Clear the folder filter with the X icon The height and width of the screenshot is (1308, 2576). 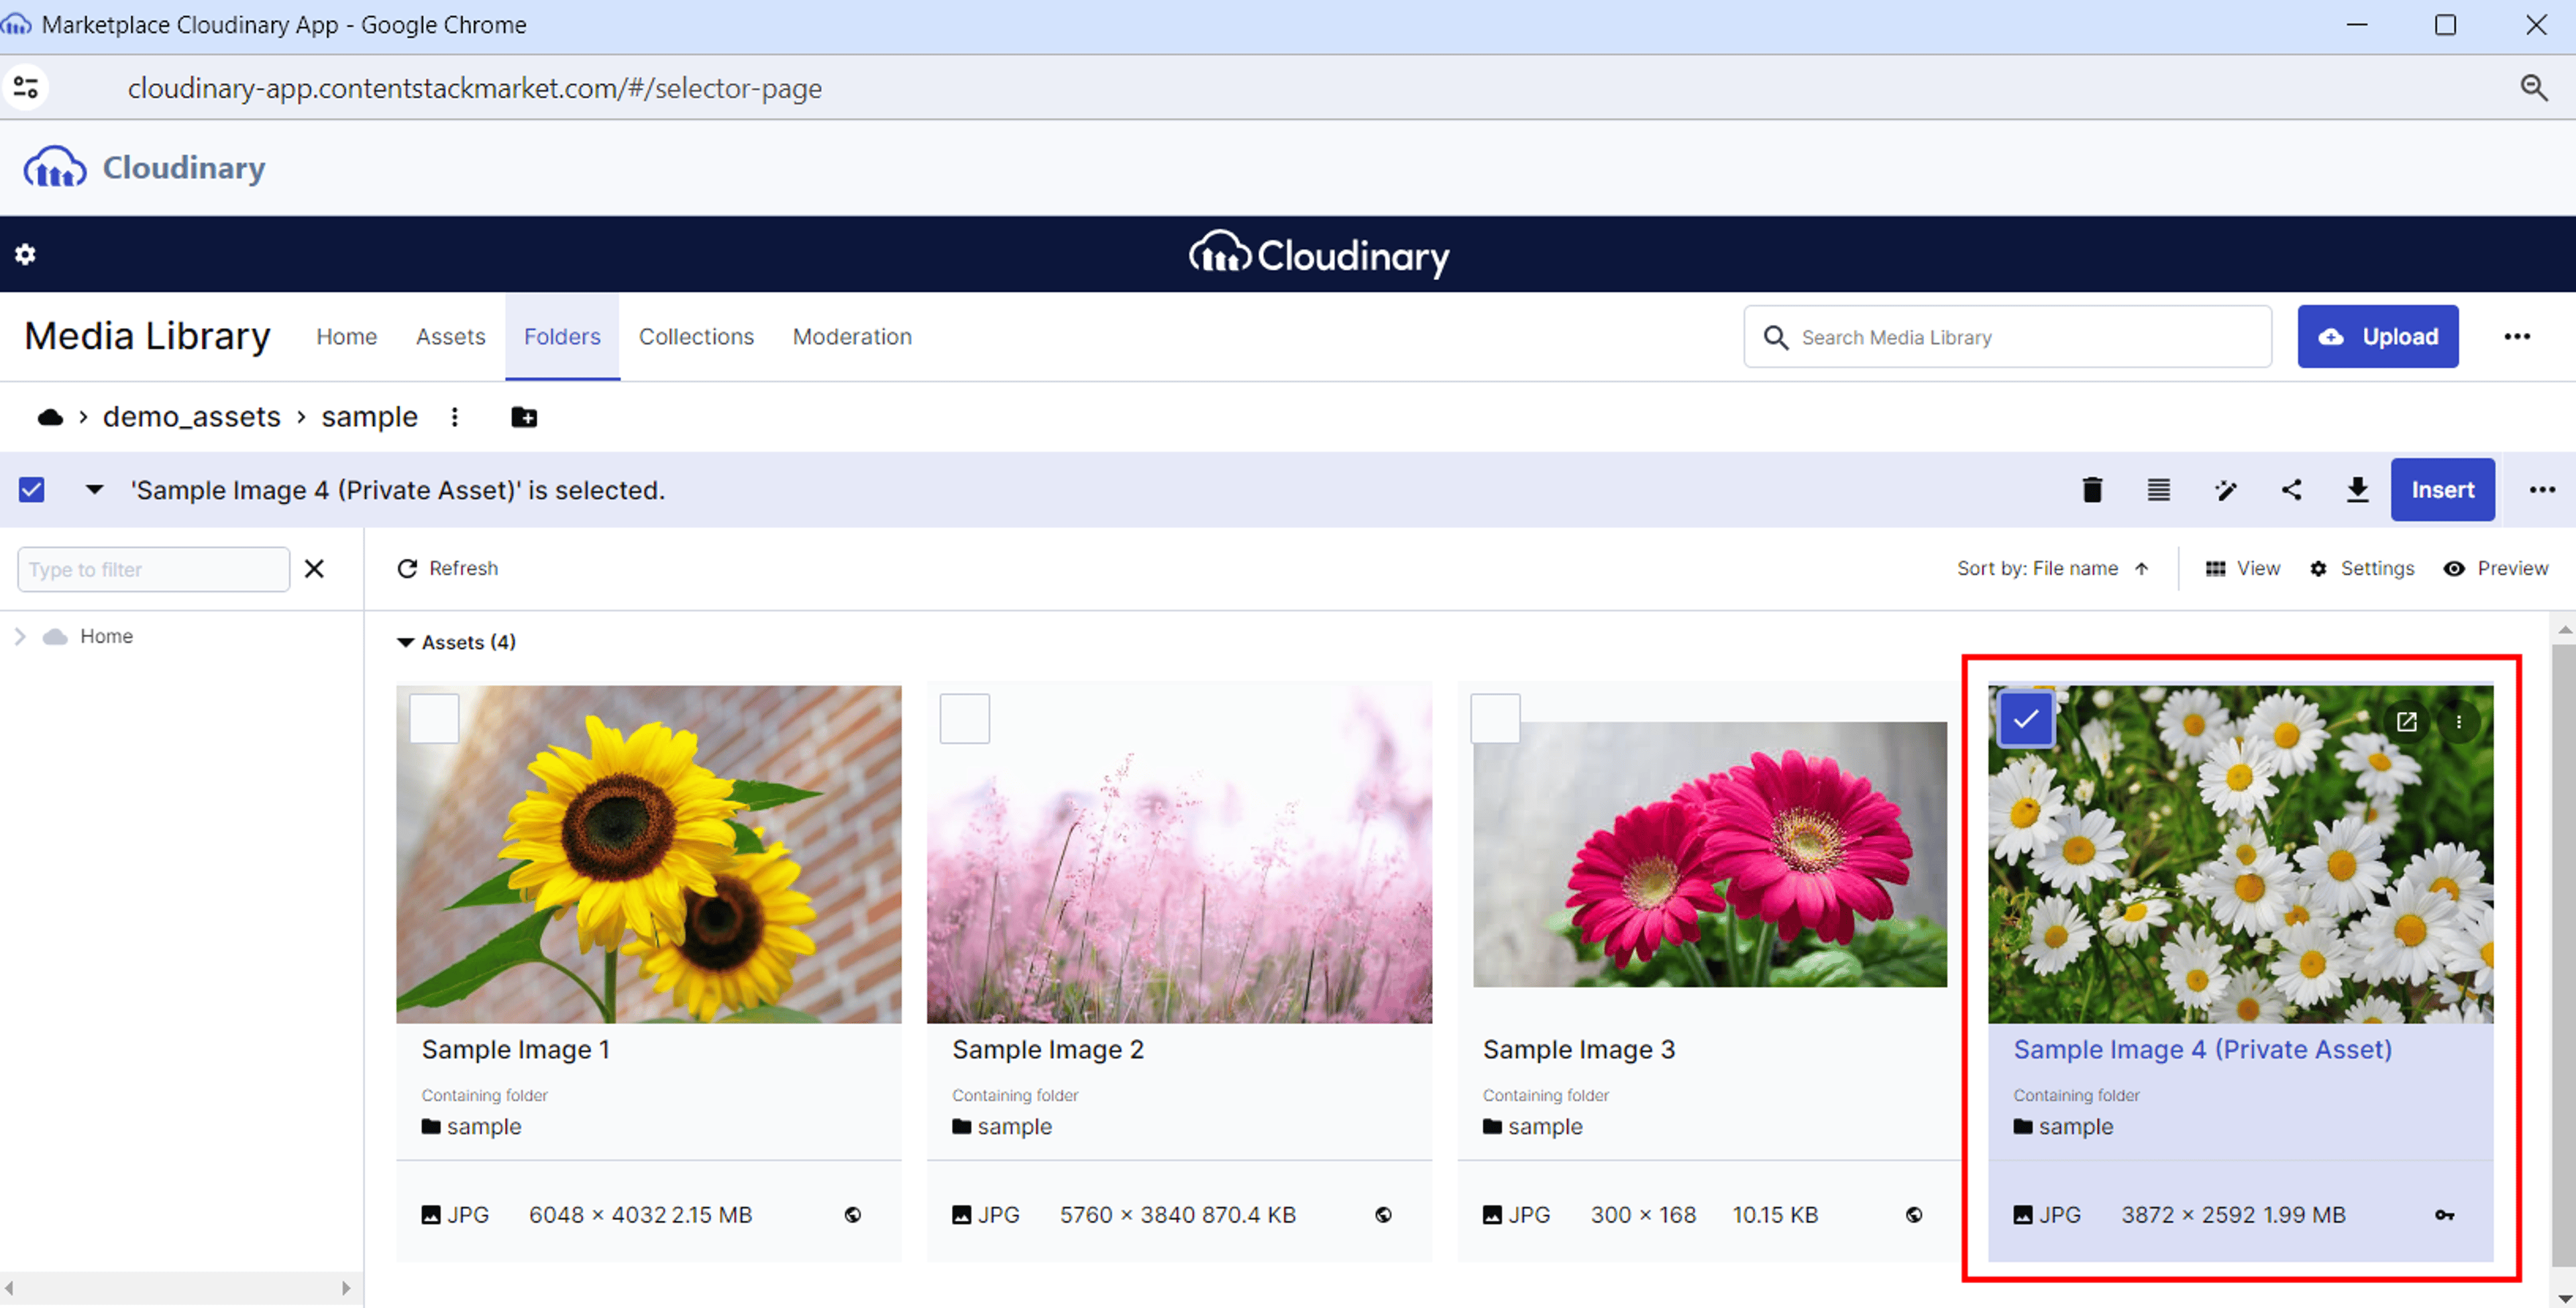click(x=314, y=568)
